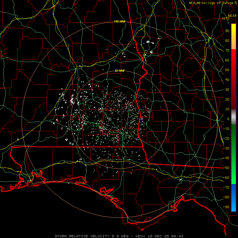Click the bright green segment of the color bar
The height and width of the screenshot is (238, 238).
[234, 175]
